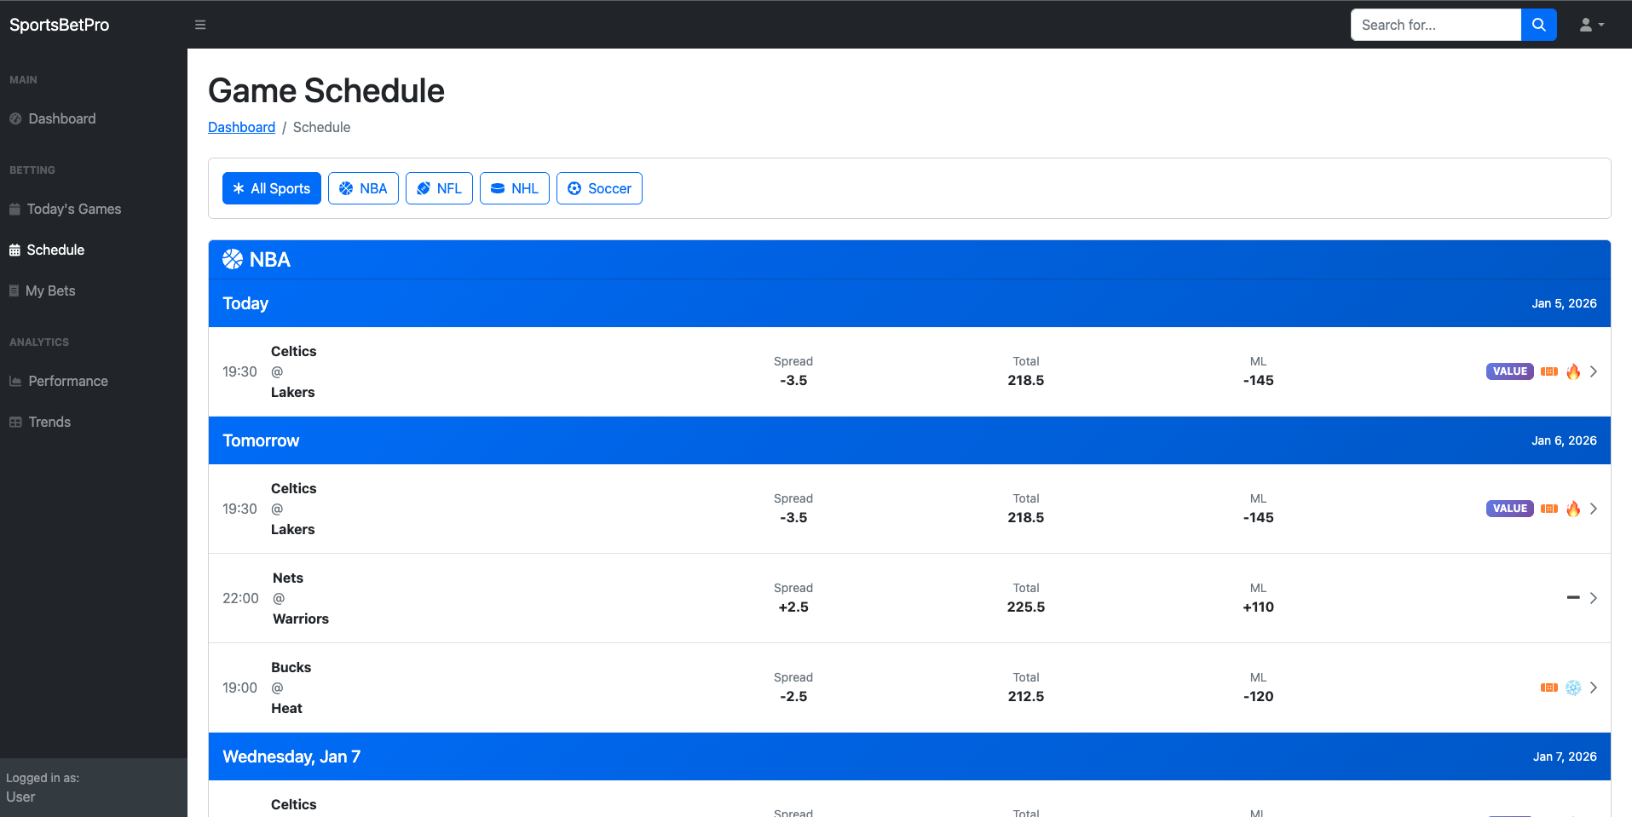1632x817 pixels.
Task: Click the fire icon on today's Celtics game
Action: (x=1573, y=371)
